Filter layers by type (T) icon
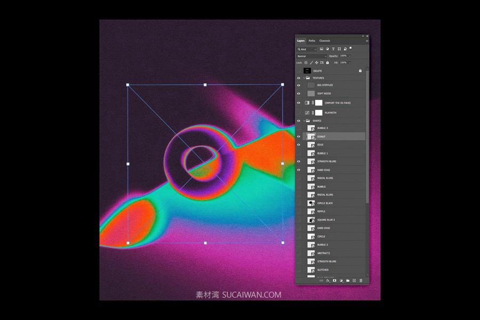This screenshot has width=480, height=320. [x=333, y=49]
